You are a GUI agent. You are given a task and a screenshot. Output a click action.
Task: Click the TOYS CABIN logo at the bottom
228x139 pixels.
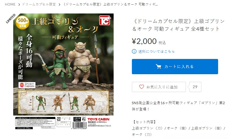click(x=98, y=119)
